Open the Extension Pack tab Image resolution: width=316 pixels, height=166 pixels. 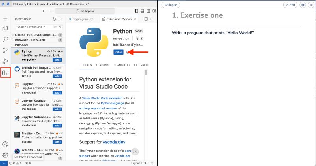tap(141, 65)
